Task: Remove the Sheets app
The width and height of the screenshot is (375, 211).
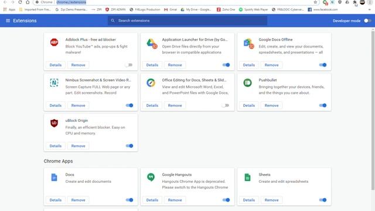Action: click(271, 200)
